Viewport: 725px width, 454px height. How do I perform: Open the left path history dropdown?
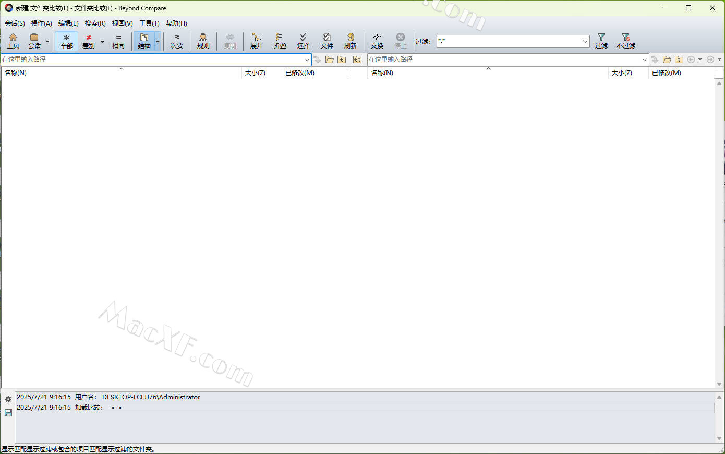(307, 59)
